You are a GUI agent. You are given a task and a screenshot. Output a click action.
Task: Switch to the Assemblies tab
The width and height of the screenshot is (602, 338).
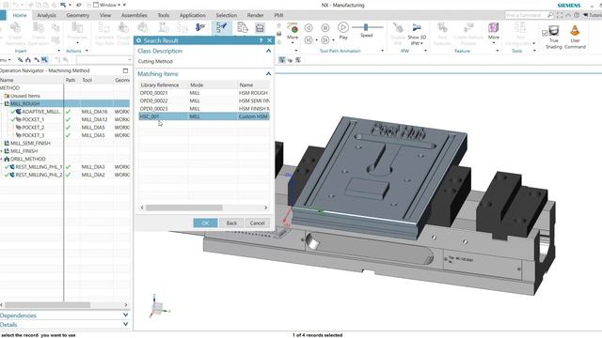pyautogui.click(x=134, y=15)
